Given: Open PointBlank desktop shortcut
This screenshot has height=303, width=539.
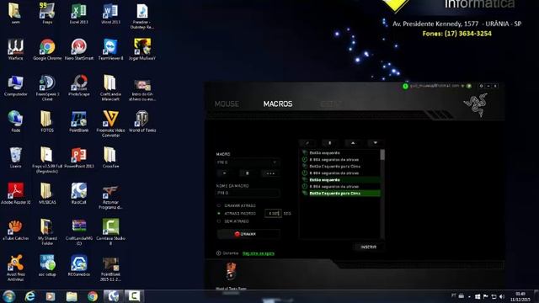Looking at the screenshot, I should click(78, 121).
